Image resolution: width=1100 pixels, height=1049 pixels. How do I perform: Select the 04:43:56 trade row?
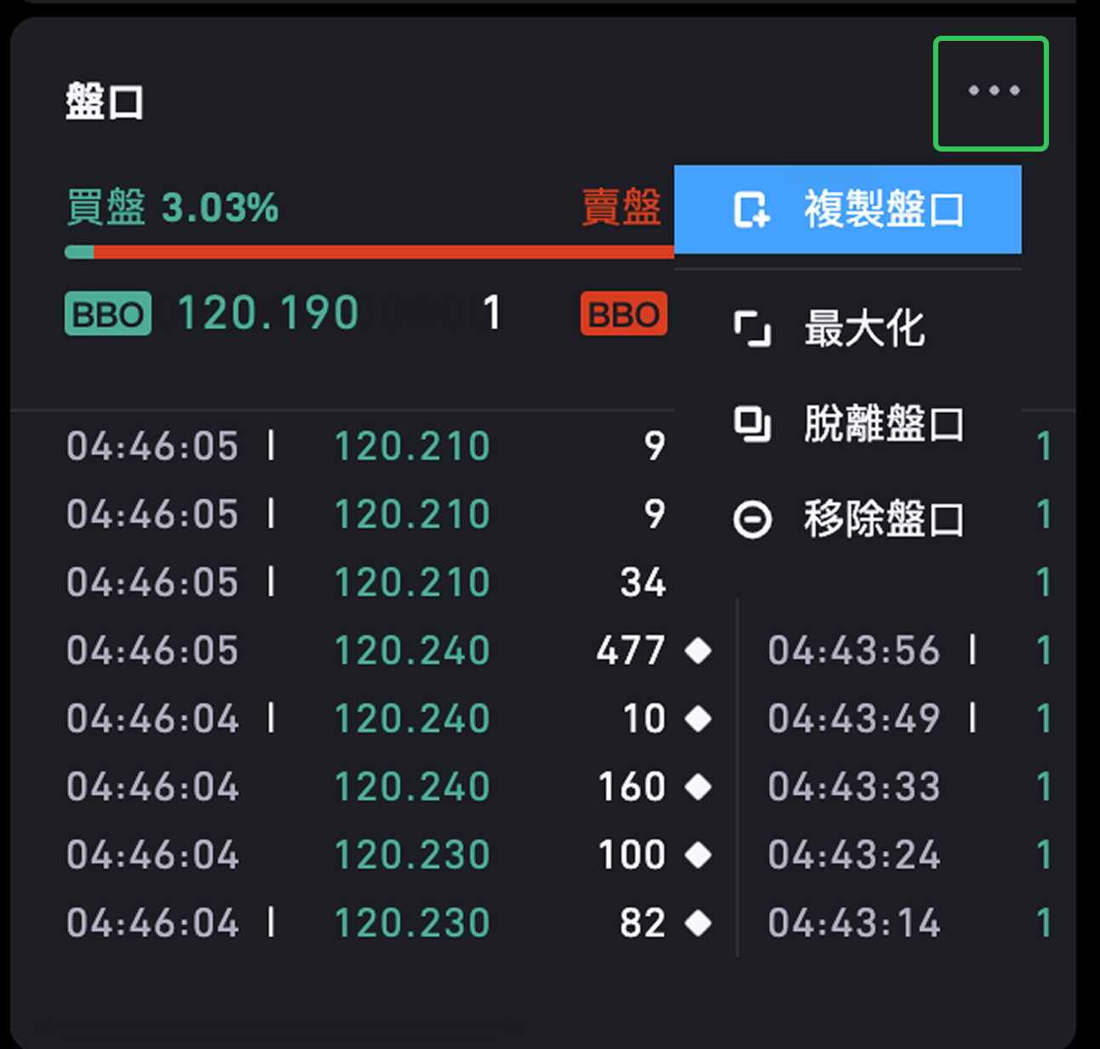tap(854, 651)
